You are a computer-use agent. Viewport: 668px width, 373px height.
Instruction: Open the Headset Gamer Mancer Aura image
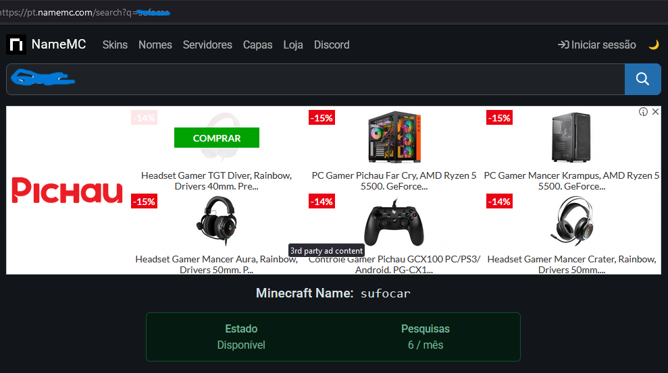pyautogui.click(x=216, y=221)
